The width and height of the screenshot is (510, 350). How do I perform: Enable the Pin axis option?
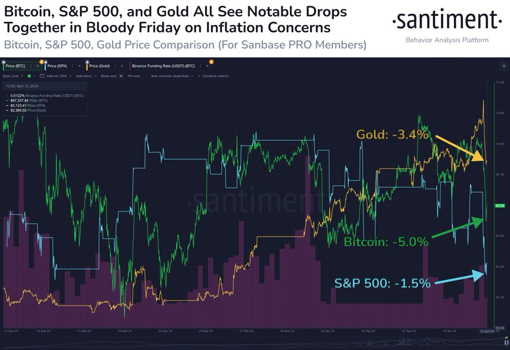click(134, 76)
